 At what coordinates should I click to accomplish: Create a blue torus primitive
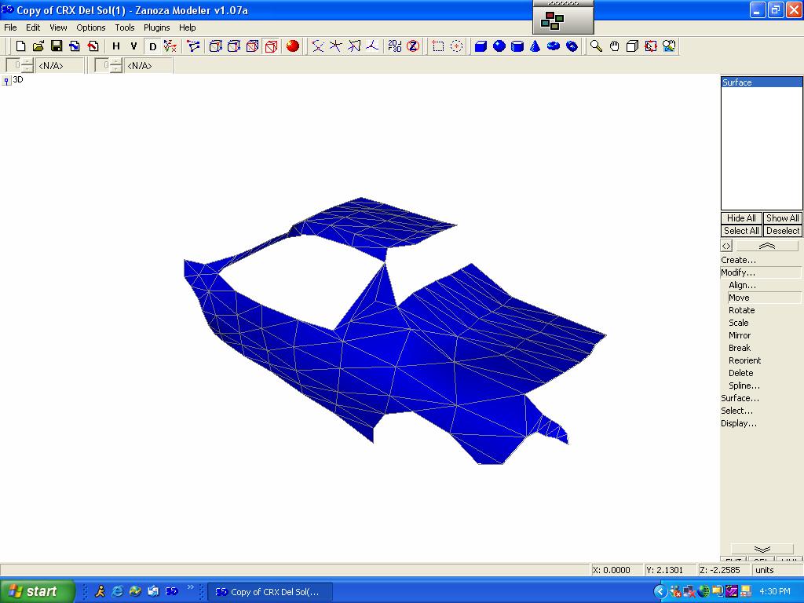point(554,46)
